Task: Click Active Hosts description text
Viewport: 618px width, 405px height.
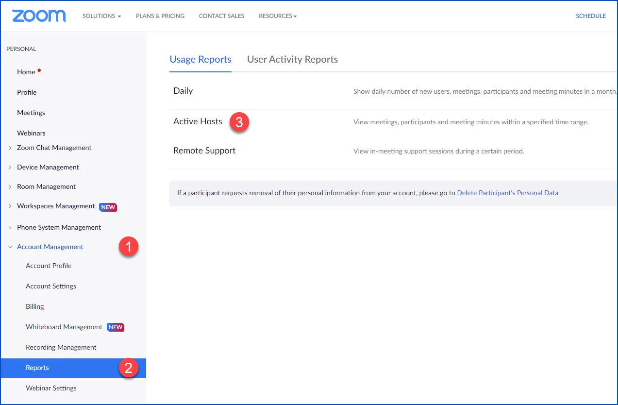Action: 471,122
